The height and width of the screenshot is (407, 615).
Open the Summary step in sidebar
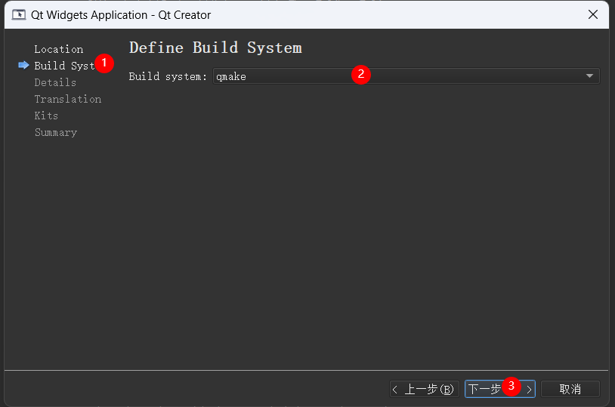pos(55,132)
